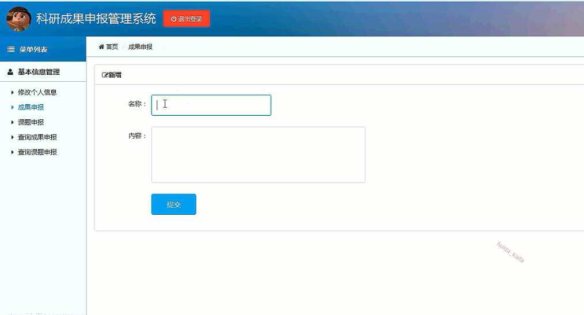Screen dimensions: 584x315
Task: Click the arrow beside 课题申报
Action: click(12, 122)
